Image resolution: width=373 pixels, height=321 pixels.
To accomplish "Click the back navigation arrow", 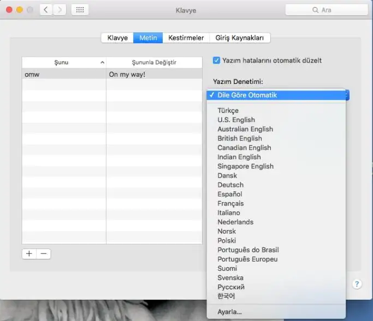I will (46, 10).
